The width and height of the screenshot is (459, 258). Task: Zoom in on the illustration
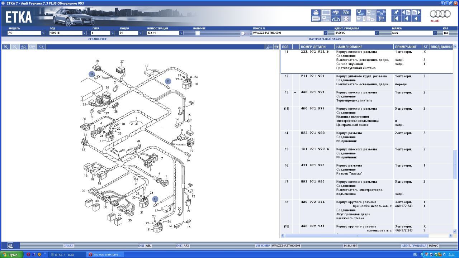click(x=6, y=47)
